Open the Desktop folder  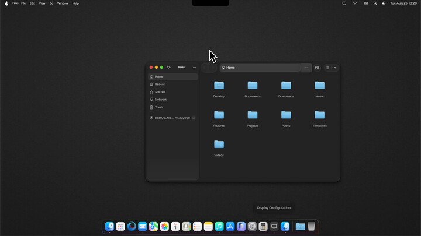click(x=219, y=89)
